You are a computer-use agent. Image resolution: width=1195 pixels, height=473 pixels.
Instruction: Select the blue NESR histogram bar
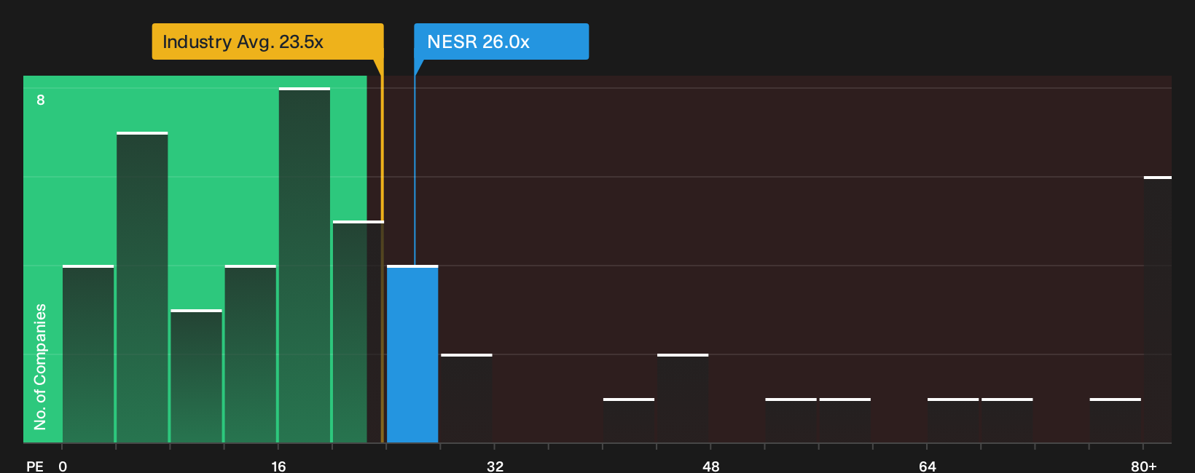click(412, 354)
